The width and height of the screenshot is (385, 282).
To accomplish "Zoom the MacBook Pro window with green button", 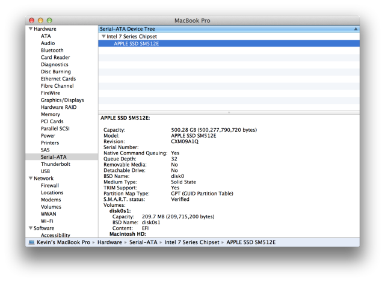I will pyautogui.click(x=49, y=20).
